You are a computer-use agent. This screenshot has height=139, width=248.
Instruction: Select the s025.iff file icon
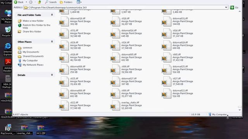(64, 81)
